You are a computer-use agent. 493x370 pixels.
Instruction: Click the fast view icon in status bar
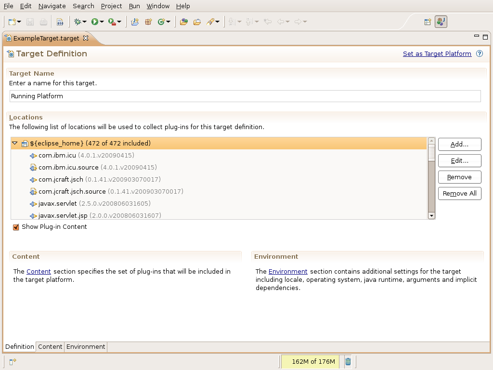[13, 361]
